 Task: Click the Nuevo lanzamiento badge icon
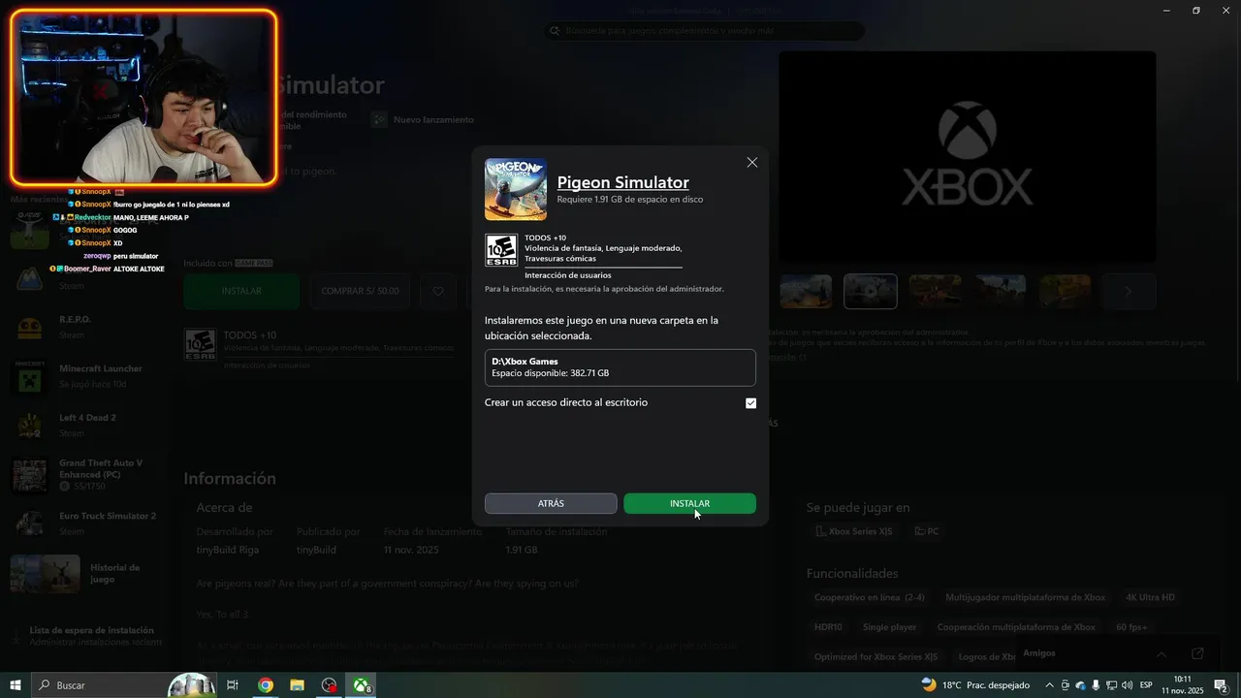379,119
